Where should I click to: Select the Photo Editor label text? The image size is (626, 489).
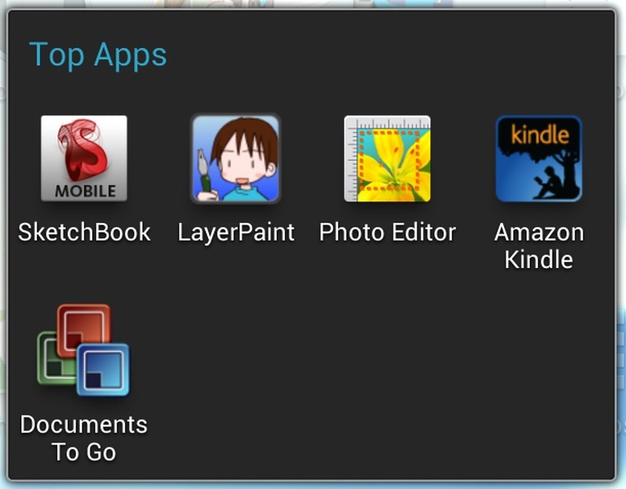click(387, 232)
